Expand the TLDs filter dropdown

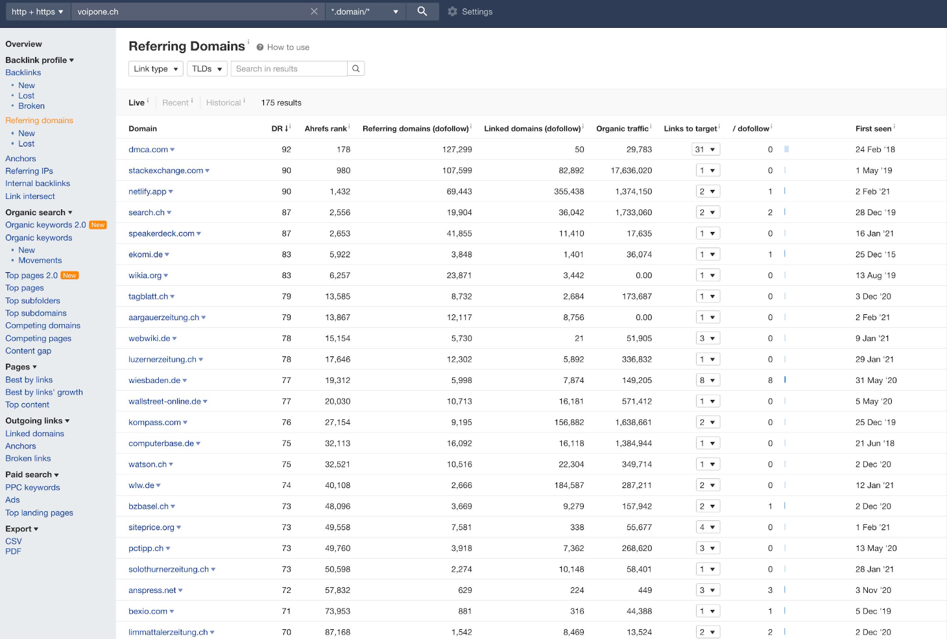(x=207, y=69)
